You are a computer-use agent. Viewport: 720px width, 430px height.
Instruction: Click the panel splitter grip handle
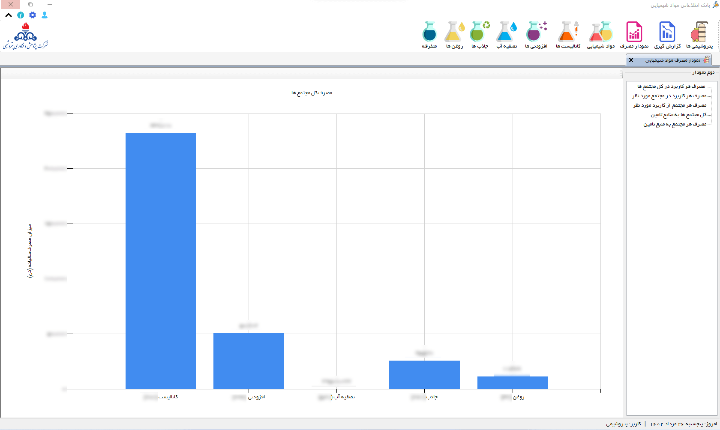tap(621, 74)
